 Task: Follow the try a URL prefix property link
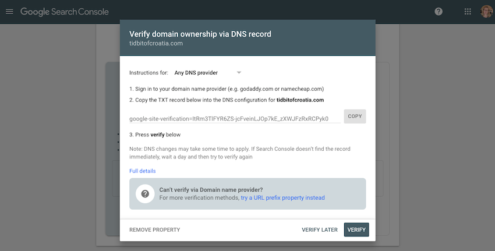[x=282, y=197]
